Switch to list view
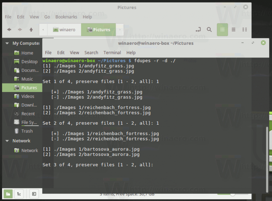Screen dimensions: 272x201 point(233,30)
